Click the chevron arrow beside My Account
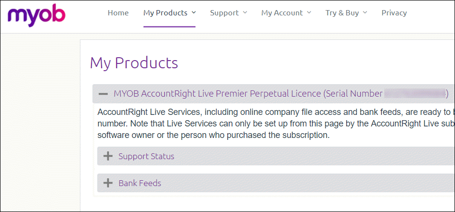 pos(309,13)
